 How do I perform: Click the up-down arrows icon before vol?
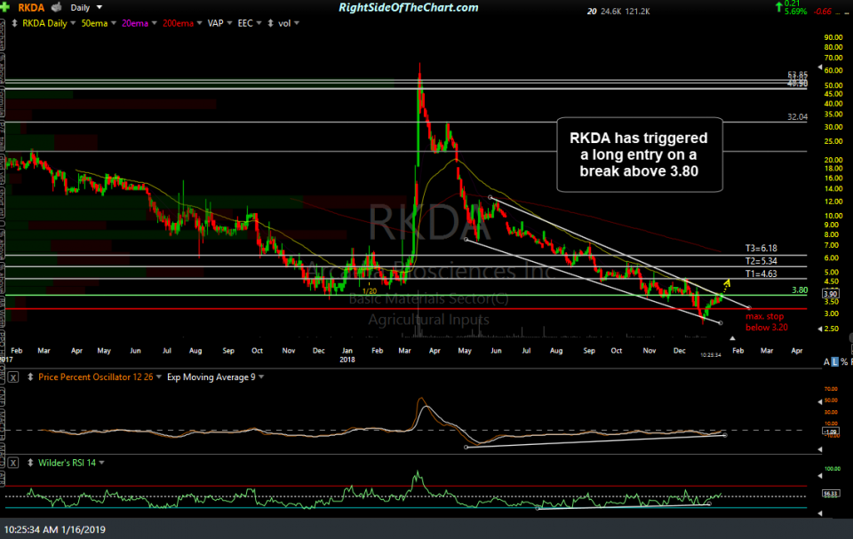[x=271, y=23]
